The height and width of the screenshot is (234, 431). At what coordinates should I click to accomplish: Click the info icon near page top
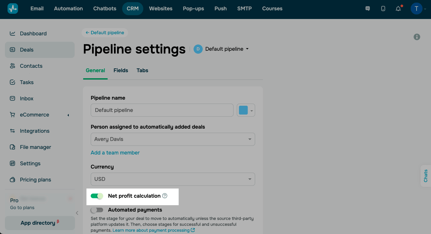417,37
